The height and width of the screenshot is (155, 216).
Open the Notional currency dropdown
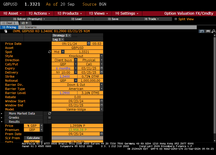(x=76, y=81)
